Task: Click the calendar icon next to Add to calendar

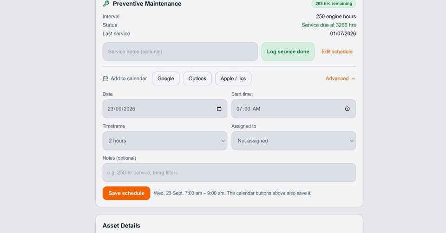Action: pyautogui.click(x=105, y=79)
